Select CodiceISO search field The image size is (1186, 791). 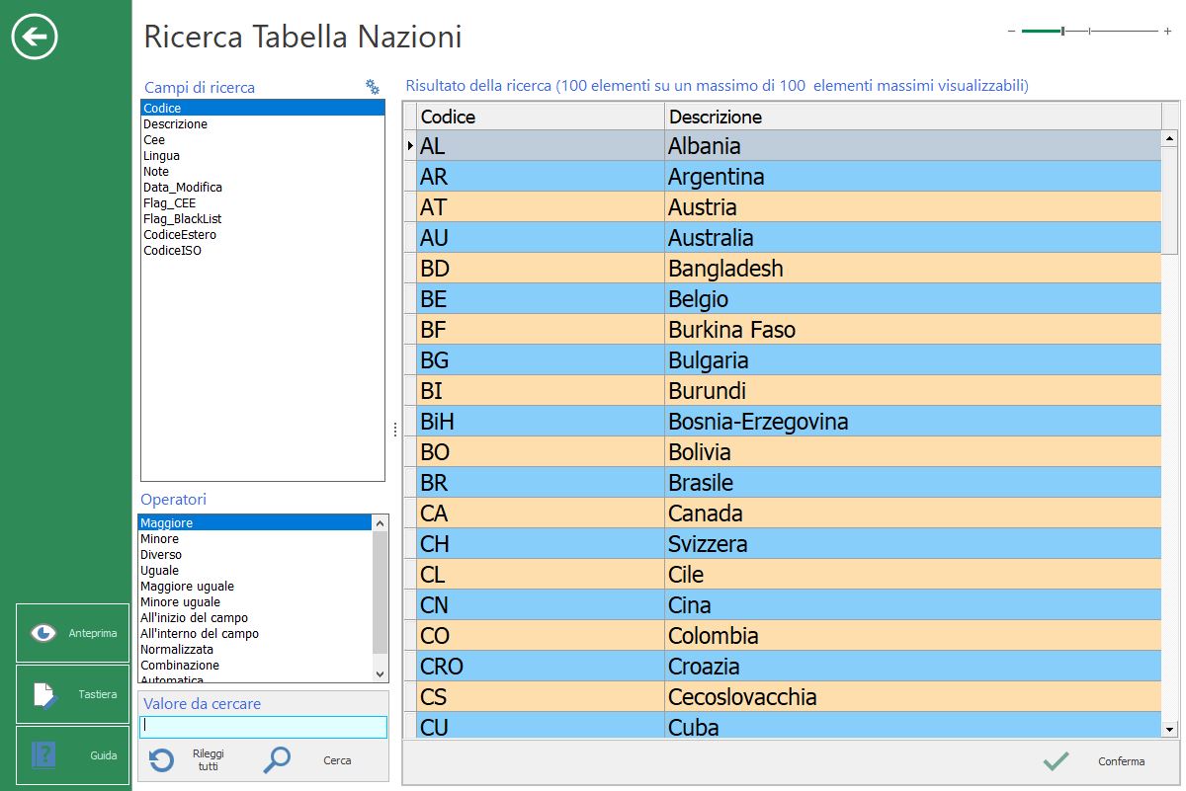coord(263,251)
